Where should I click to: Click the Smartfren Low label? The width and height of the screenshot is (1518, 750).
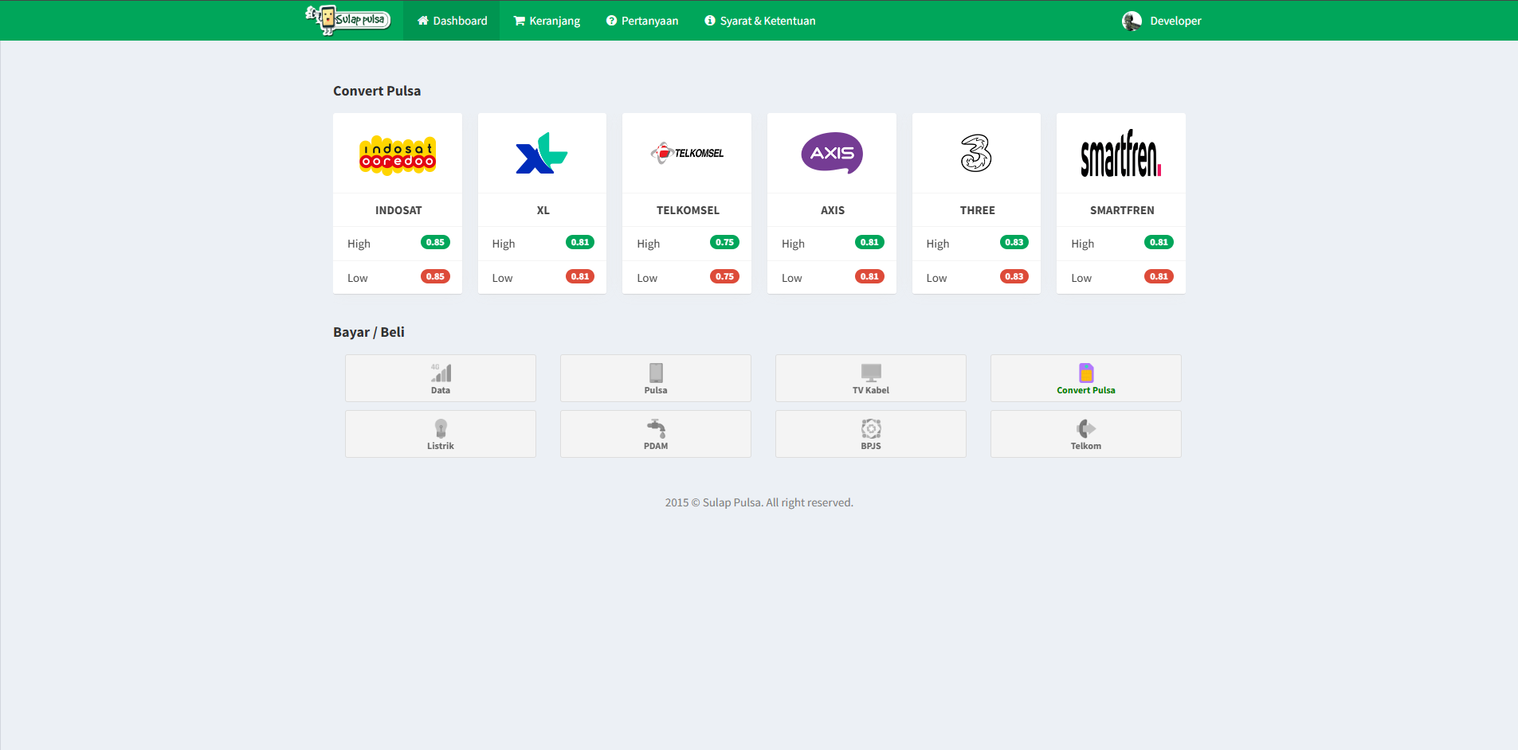[x=1081, y=278]
